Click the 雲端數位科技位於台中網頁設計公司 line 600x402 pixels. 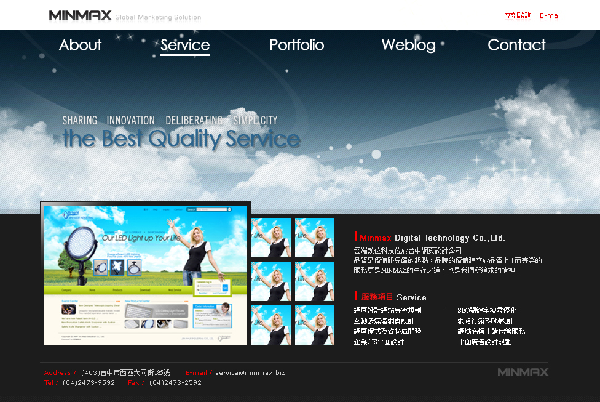click(408, 251)
